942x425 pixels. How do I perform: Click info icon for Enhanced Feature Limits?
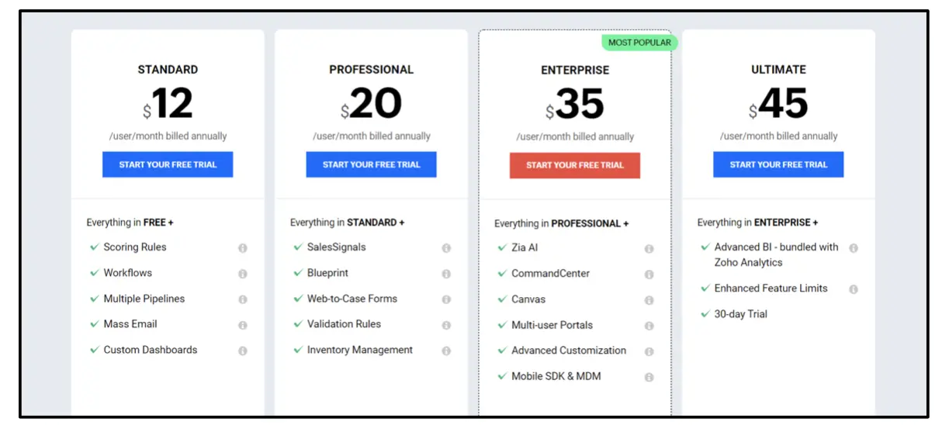pyautogui.click(x=854, y=289)
